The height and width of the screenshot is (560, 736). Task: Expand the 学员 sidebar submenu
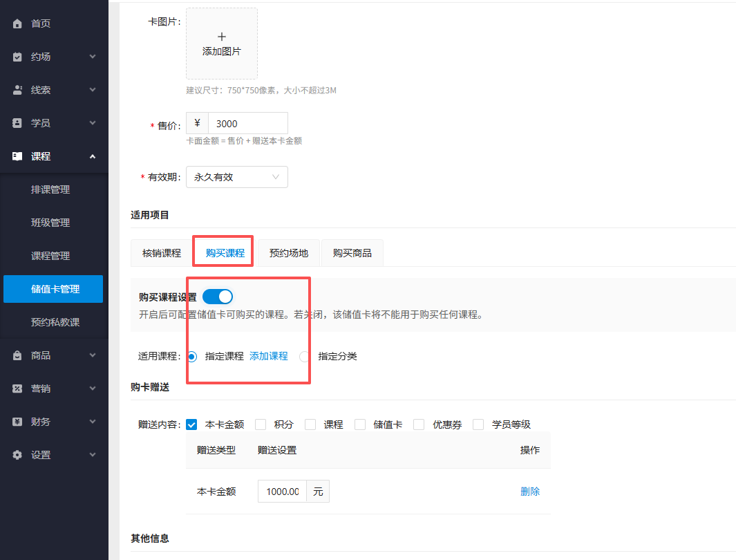(92, 122)
